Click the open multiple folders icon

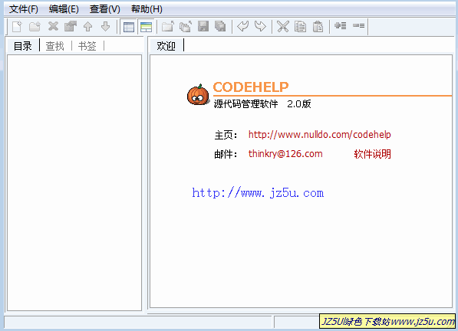coord(186,26)
